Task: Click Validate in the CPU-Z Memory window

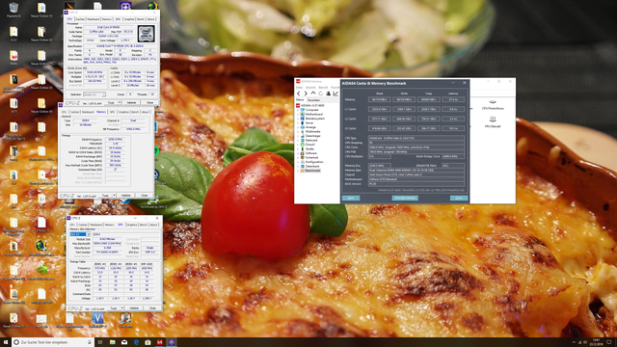Action: [x=126, y=196]
